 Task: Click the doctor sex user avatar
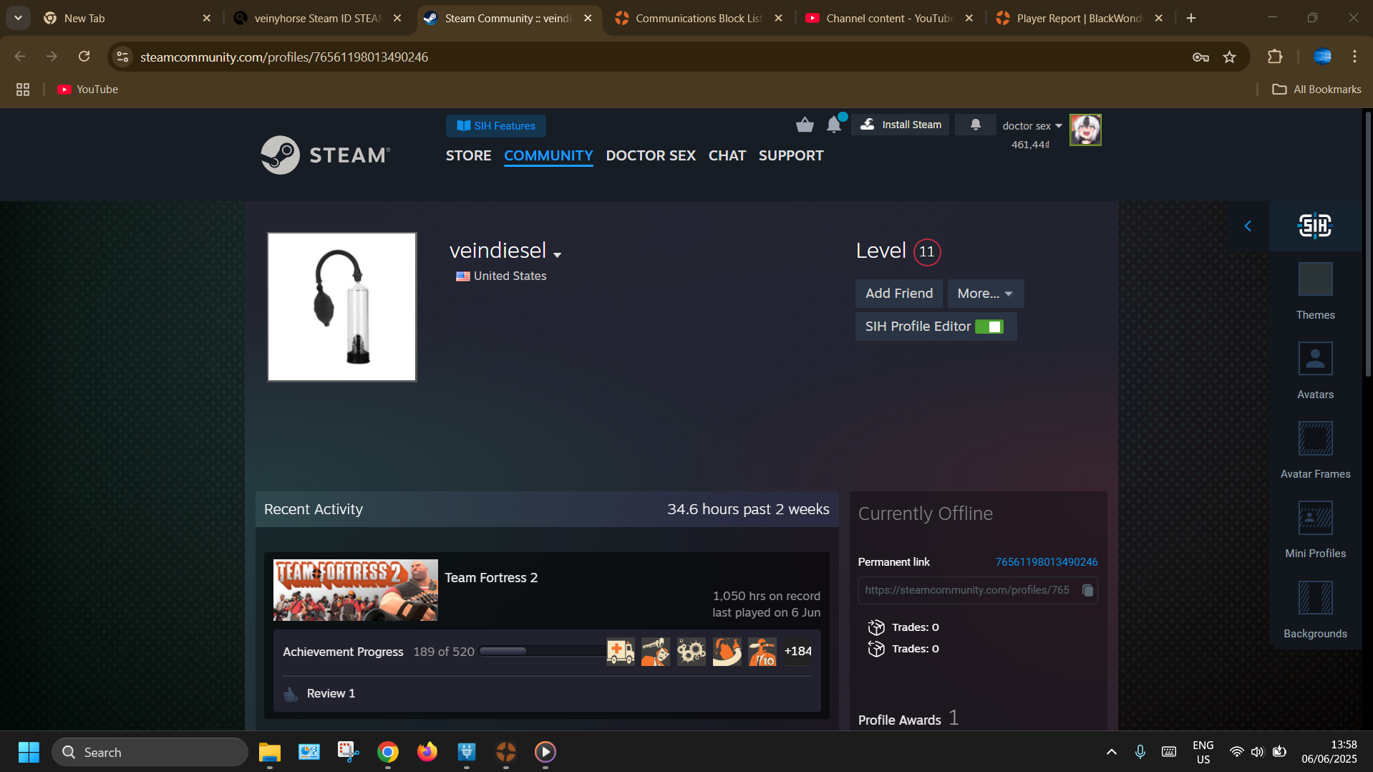click(x=1085, y=130)
